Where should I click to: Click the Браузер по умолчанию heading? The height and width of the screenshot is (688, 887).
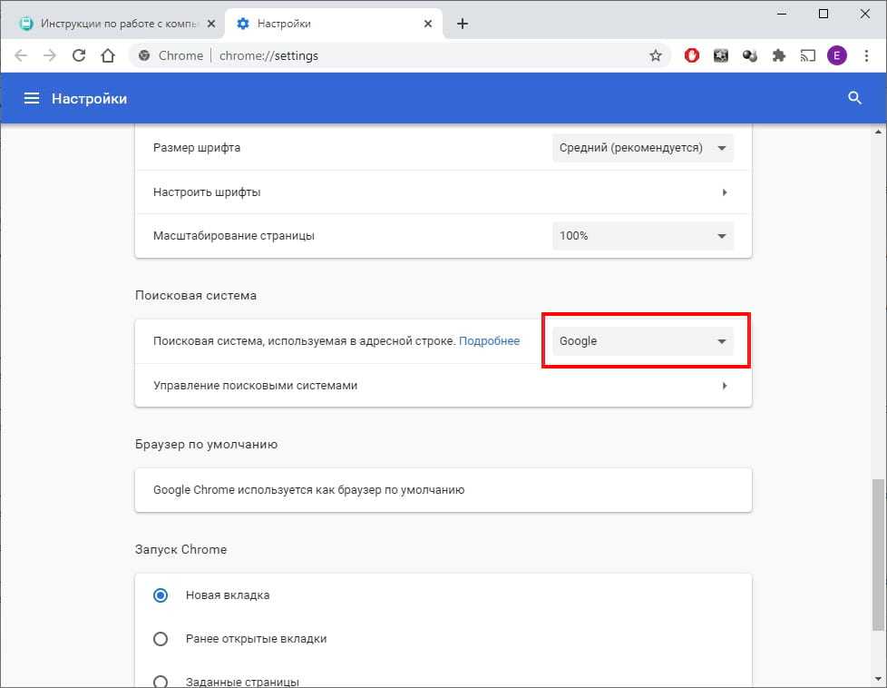(206, 444)
